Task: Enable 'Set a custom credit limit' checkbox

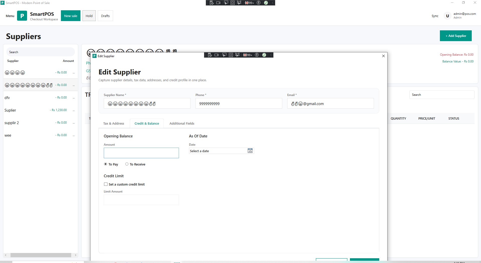Action: point(106,184)
